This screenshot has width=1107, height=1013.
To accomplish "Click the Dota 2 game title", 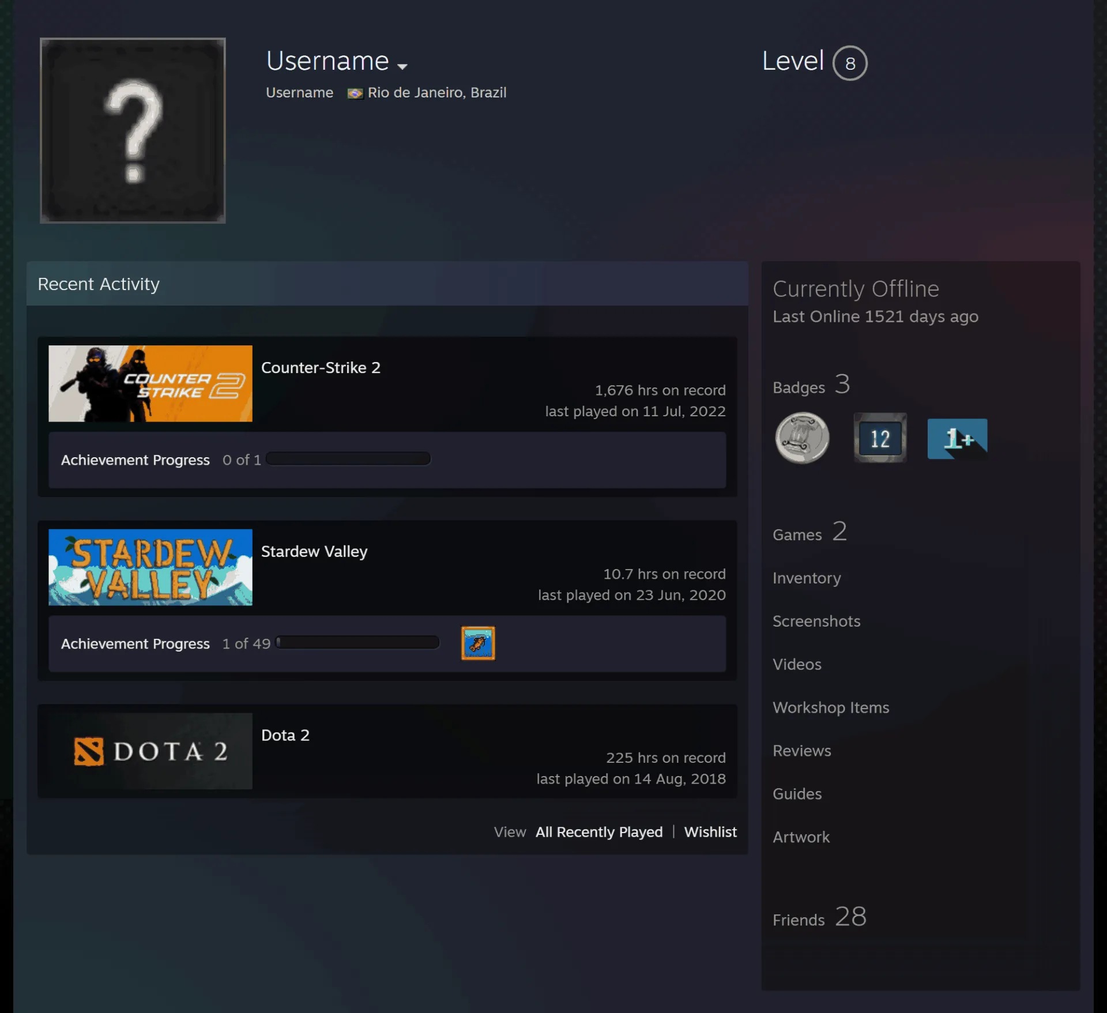I will (x=285, y=735).
